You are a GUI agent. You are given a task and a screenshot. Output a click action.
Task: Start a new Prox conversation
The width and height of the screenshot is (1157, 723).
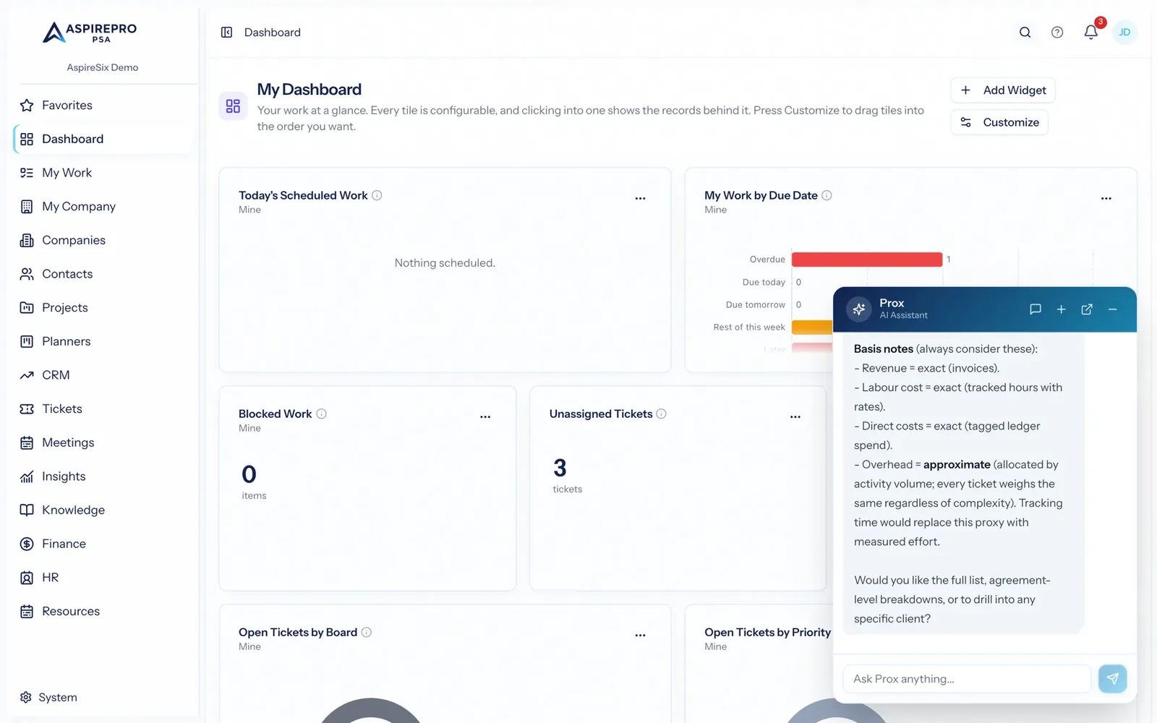[1061, 309]
